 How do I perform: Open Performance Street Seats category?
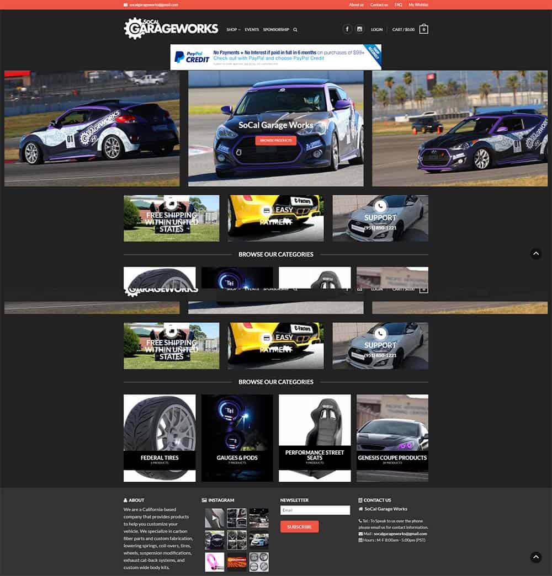click(x=315, y=438)
